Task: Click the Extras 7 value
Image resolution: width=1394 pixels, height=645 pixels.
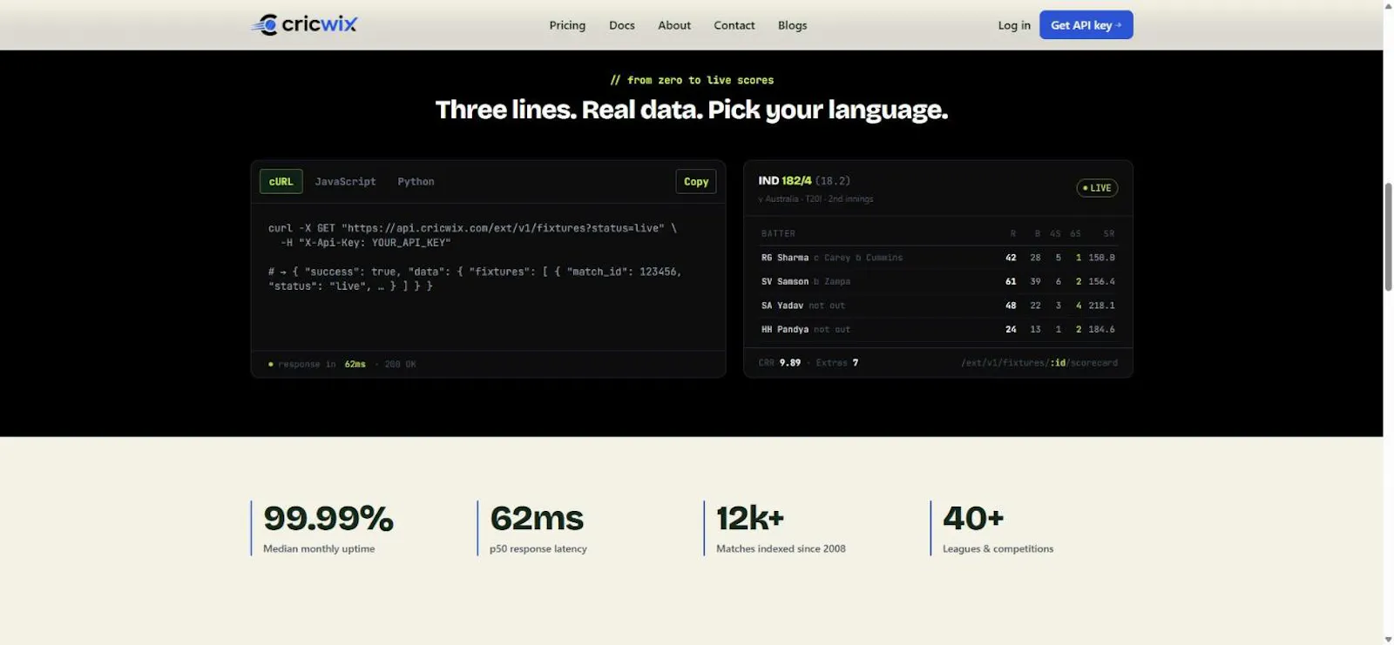Action: point(837,363)
